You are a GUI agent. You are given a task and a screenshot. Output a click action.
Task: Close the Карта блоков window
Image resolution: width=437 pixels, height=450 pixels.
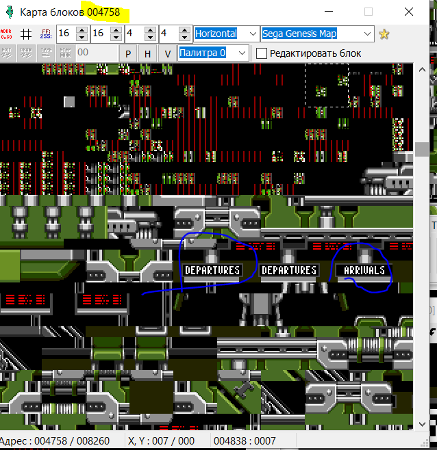pyautogui.click(x=408, y=12)
